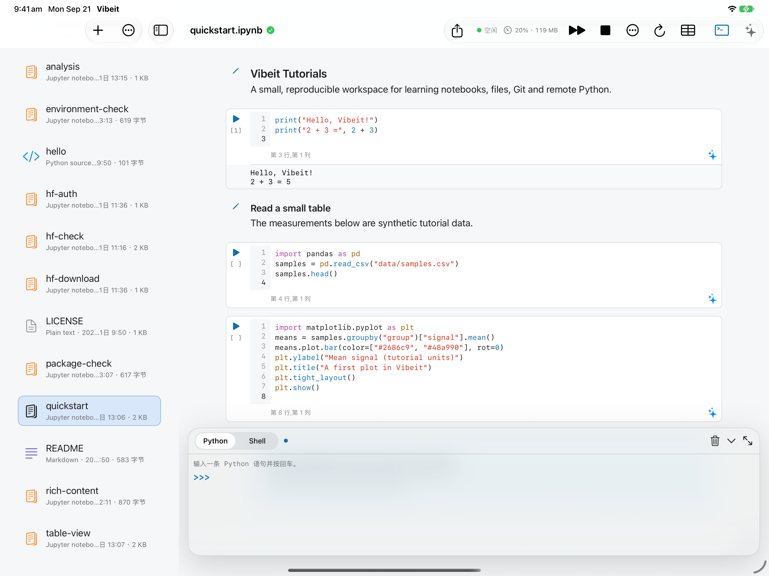This screenshot has height=576, width=769.
Task: Open AI assist for the Hello Vibeit cell
Action: (712, 155)
